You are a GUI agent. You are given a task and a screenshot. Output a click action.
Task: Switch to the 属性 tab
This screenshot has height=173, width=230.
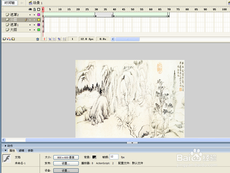click(x=12, y=151)
